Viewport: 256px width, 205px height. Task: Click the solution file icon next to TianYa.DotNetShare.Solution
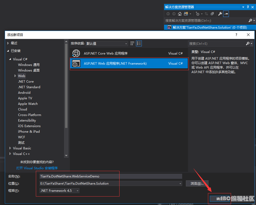click(169, 27)
